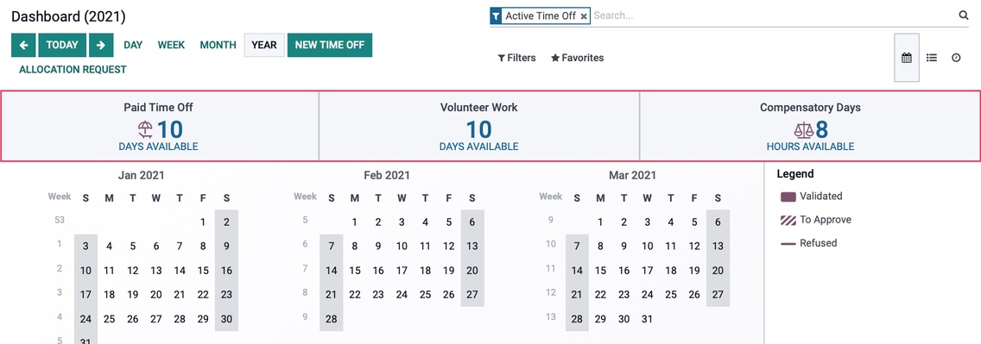981x344 pixels.
Task: Focus the Search input field
Action: click(x=773, y=16)
